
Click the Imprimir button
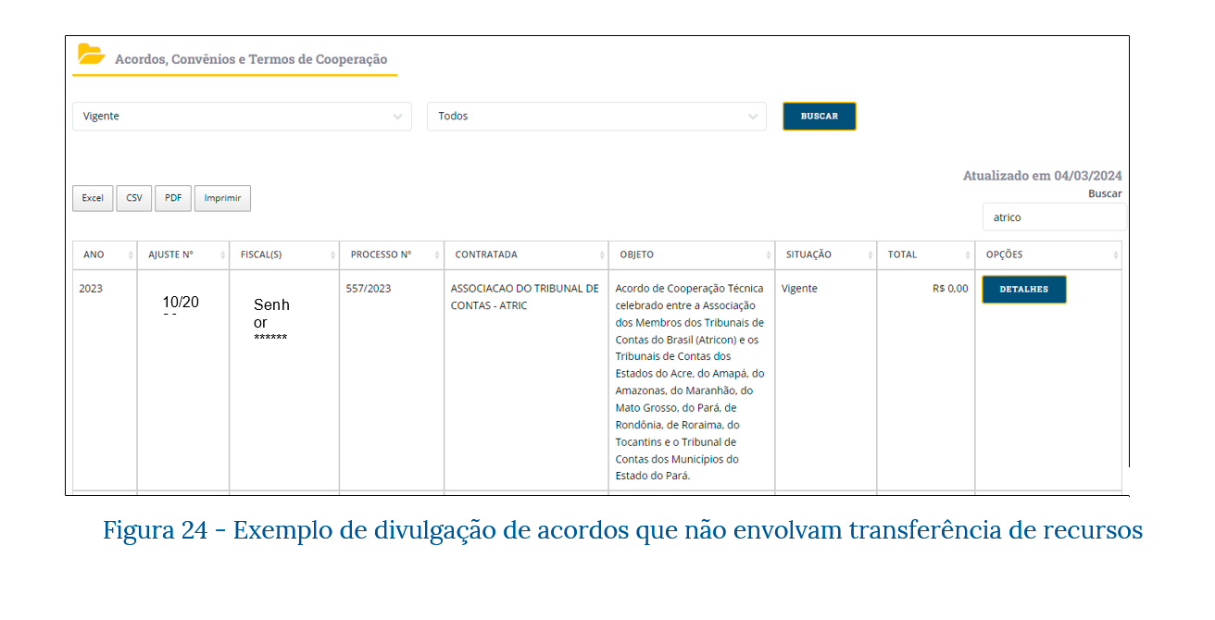[222, 198]
